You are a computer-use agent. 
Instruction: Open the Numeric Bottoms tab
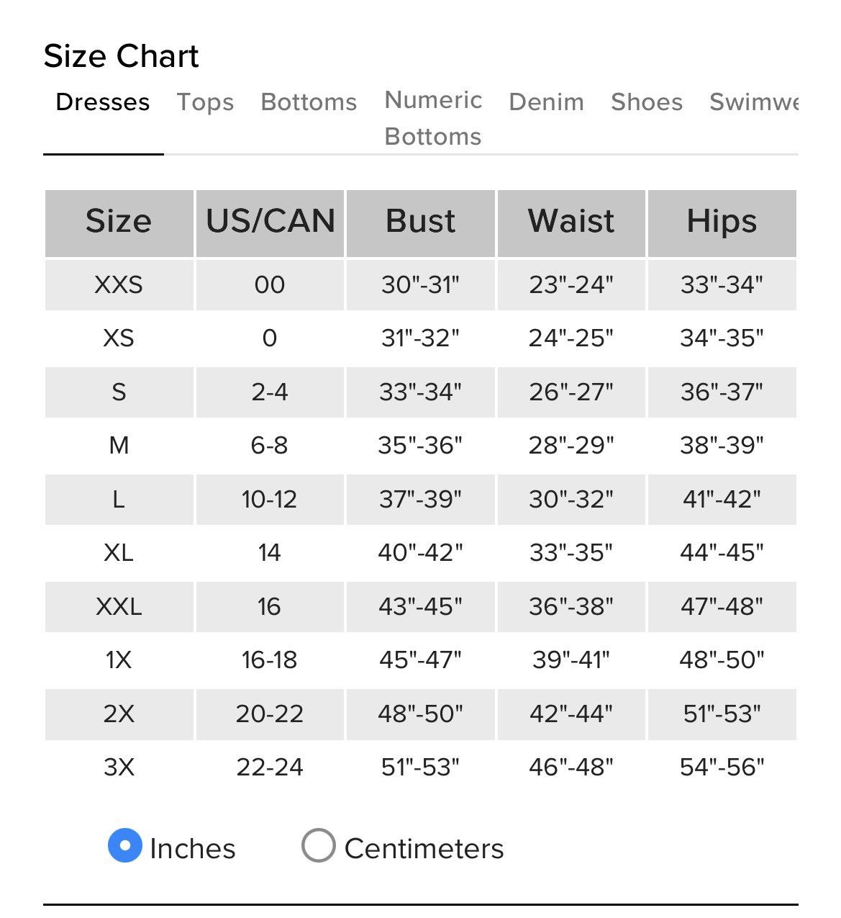click(x=433, y=118)
